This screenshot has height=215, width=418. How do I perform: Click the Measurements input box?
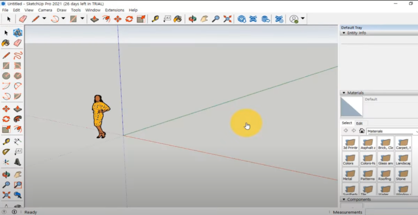[x=392, y=212]
